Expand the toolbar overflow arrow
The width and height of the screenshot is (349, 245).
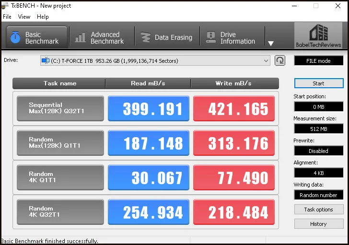pos(271,44)
